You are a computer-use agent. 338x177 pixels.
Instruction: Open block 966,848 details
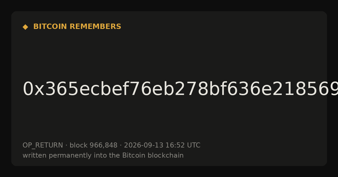coord(94,145)
